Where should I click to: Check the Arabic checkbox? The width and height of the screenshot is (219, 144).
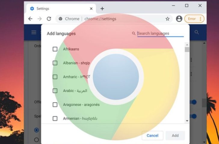(x=55, y=91)
